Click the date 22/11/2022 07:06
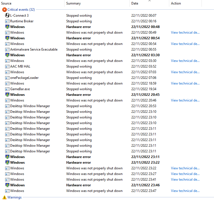Viewport: 214px width, 201px height. tap(144, 78)
